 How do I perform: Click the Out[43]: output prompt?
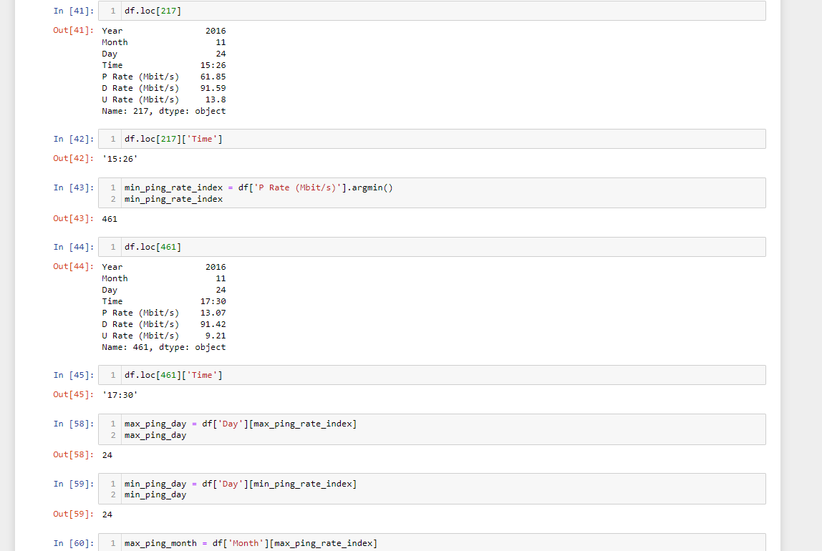pos(73,218)
